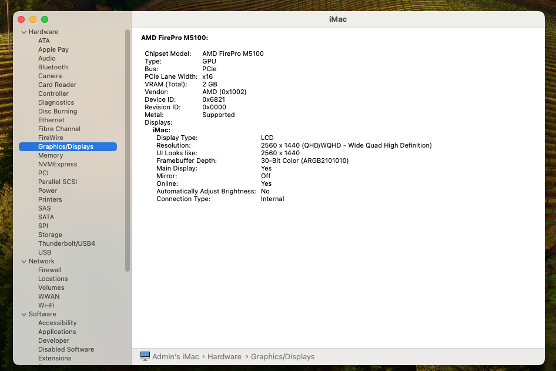Viewport: 556px width, 371px height.
Task: Show Power information
Action: point(48,190)
